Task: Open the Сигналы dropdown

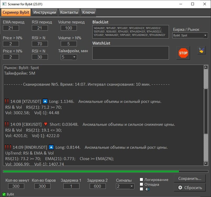Action: click(125, 186)
